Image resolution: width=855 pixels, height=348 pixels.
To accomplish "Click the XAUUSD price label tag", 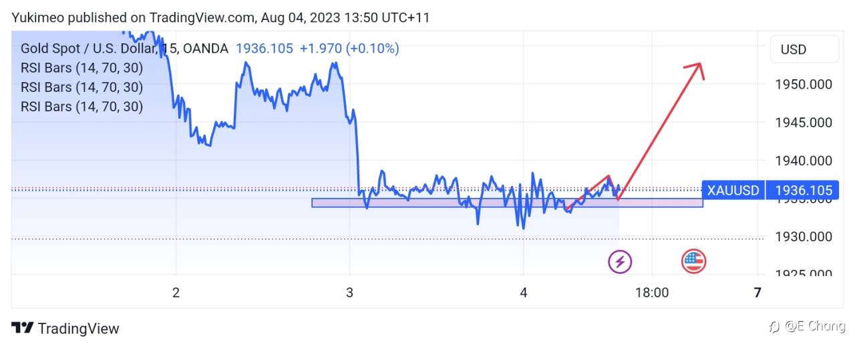I will (733, 191).
